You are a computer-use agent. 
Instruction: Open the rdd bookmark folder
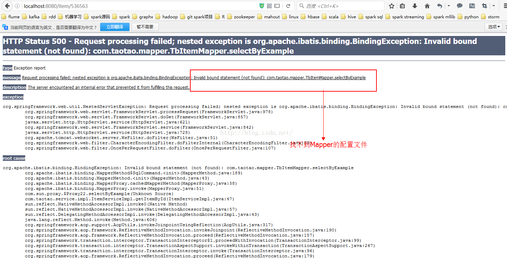[x=49, y=17]
